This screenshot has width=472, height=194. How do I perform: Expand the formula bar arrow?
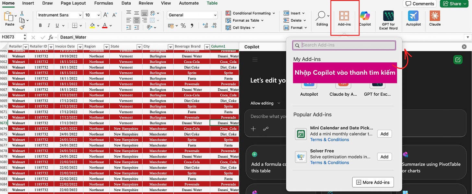coord(467,37)
